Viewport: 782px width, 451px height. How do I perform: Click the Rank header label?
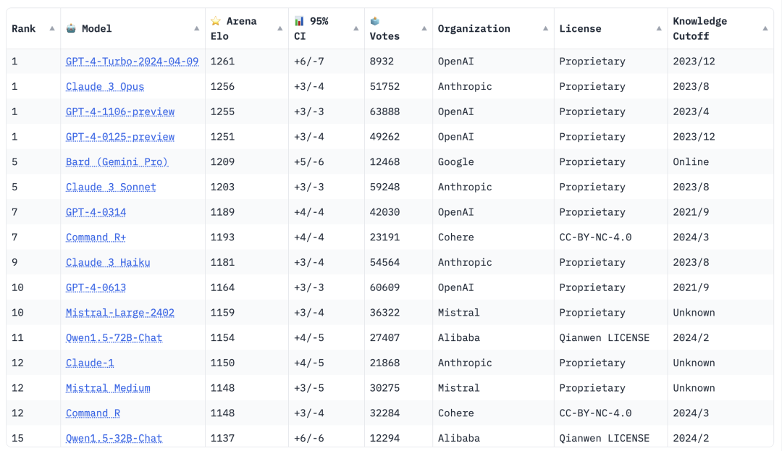[23, 28]
